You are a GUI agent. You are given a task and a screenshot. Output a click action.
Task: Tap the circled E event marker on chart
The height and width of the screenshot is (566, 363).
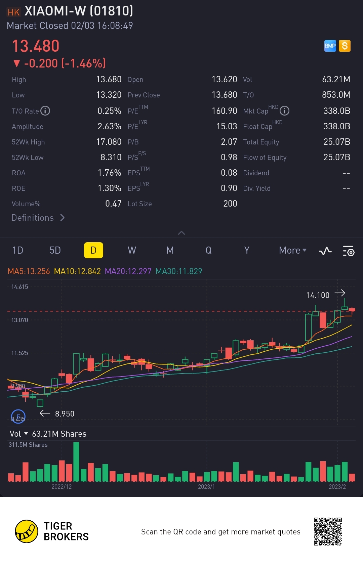tap(18, 417)
